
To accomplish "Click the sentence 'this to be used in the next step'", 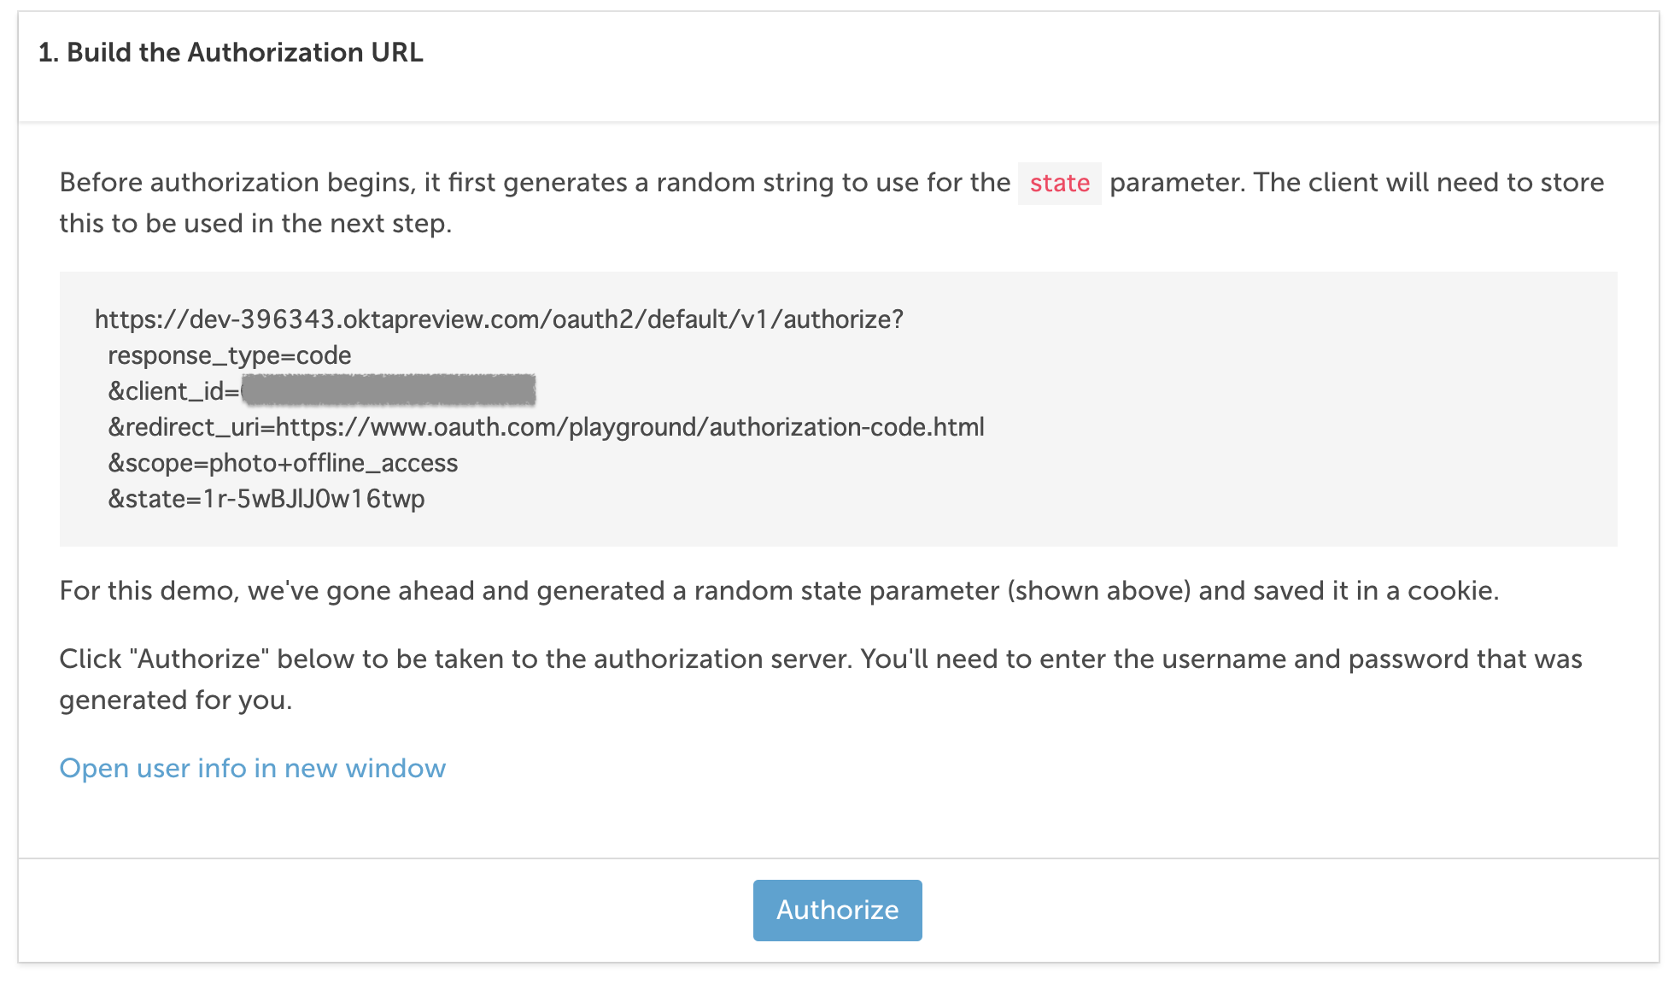I will tap(255, 224).
